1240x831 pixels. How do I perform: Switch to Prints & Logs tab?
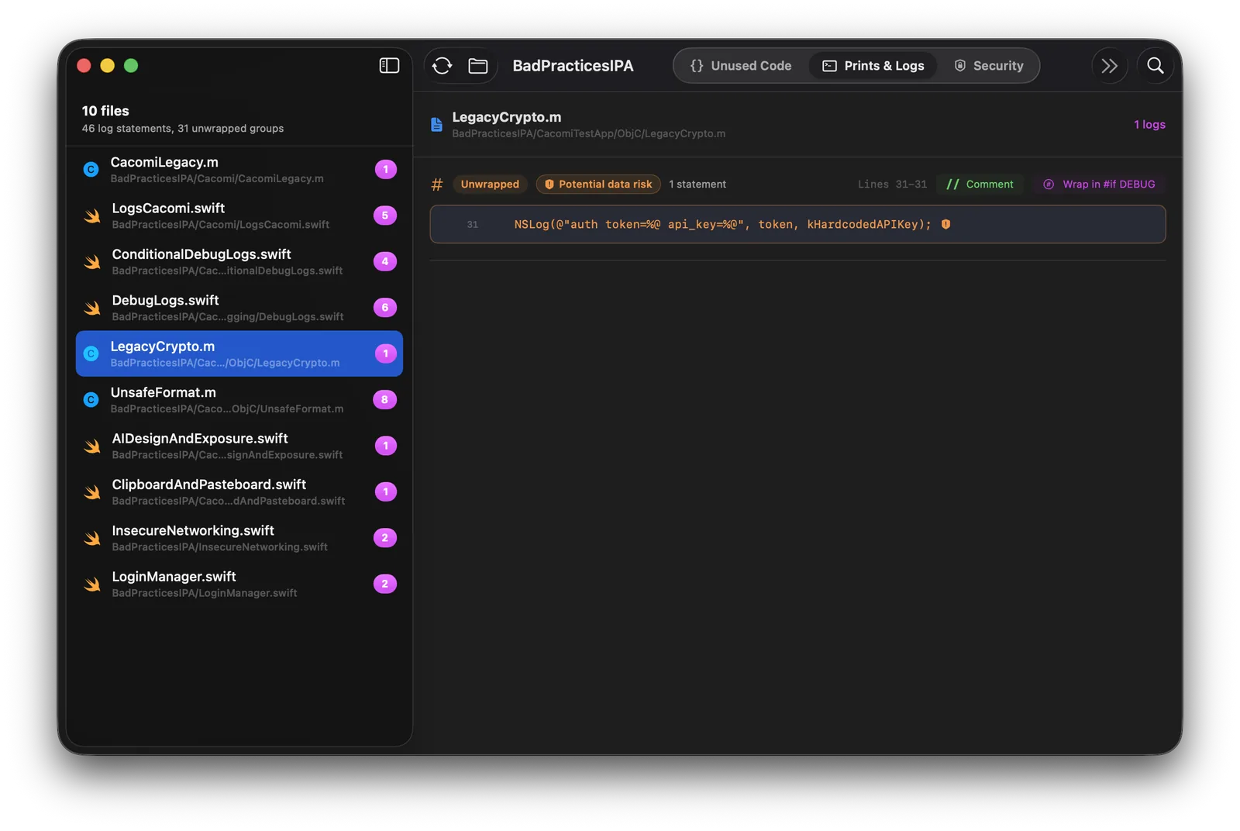(873, 66)
